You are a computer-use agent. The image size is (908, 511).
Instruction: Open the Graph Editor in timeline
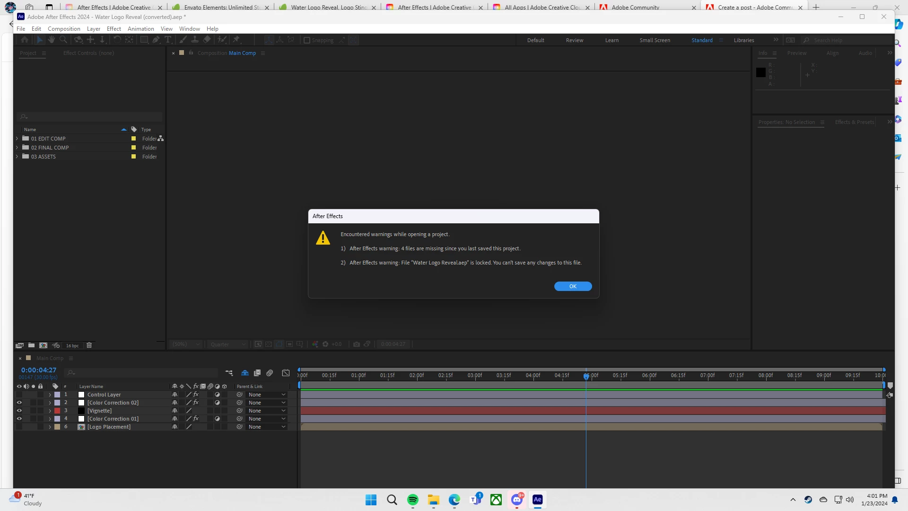coord(286,373)
